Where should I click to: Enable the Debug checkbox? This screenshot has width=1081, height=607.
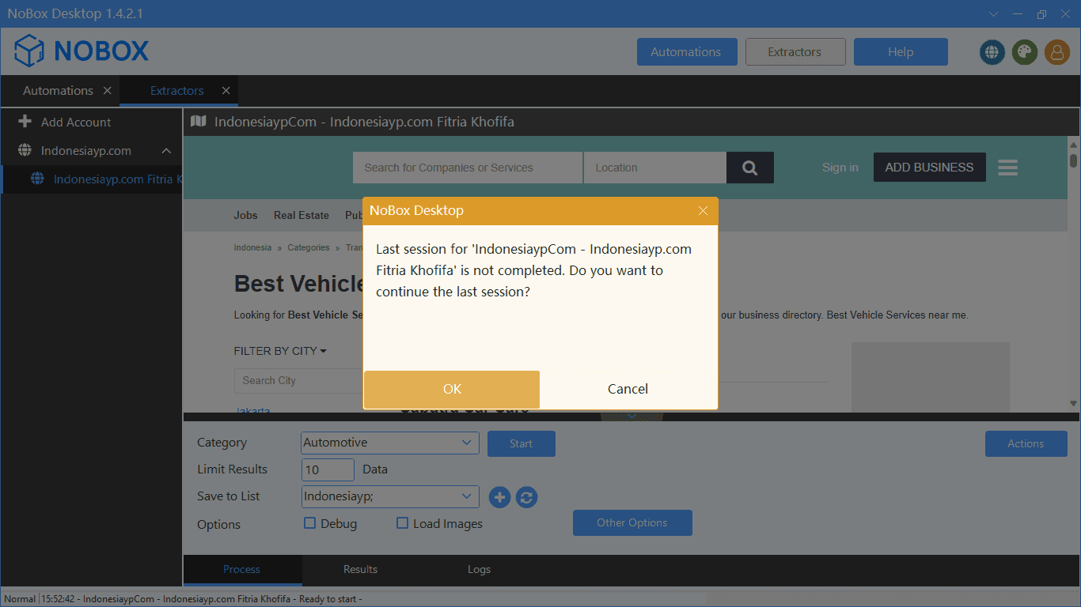click(310, 523)
